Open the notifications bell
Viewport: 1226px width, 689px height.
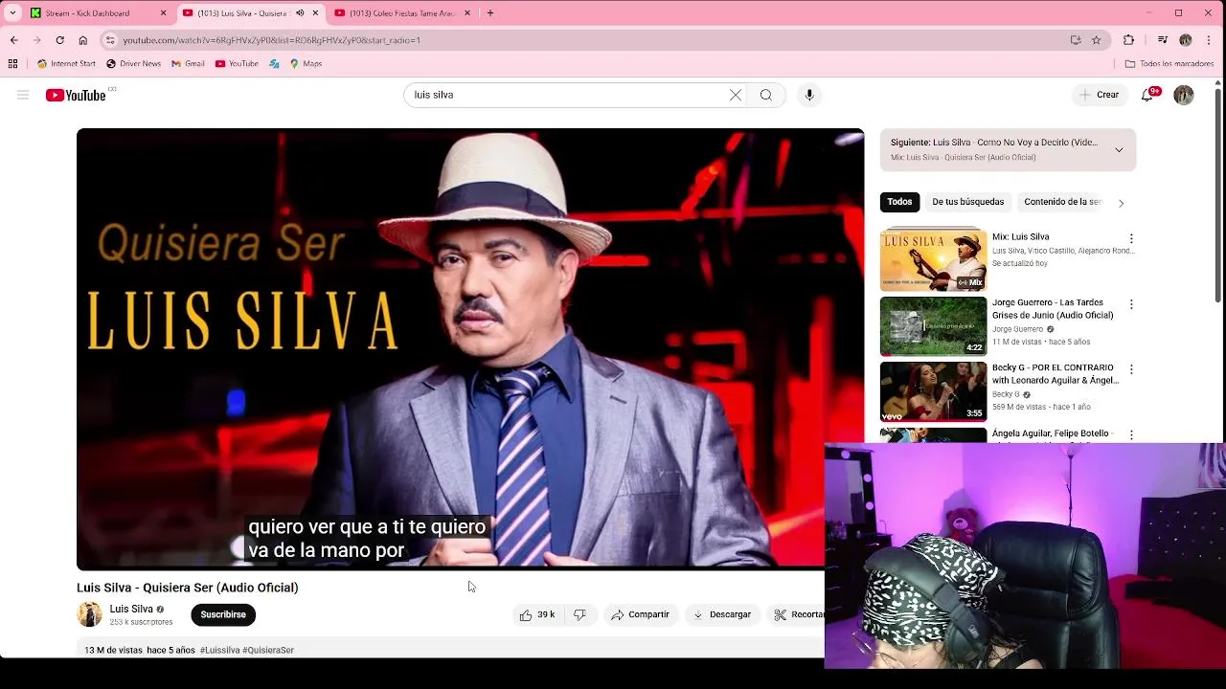point(1147,95)
